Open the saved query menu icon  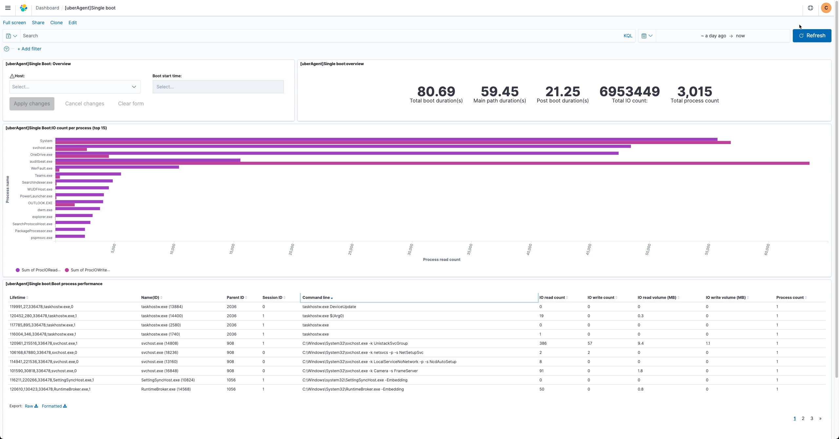11,36
